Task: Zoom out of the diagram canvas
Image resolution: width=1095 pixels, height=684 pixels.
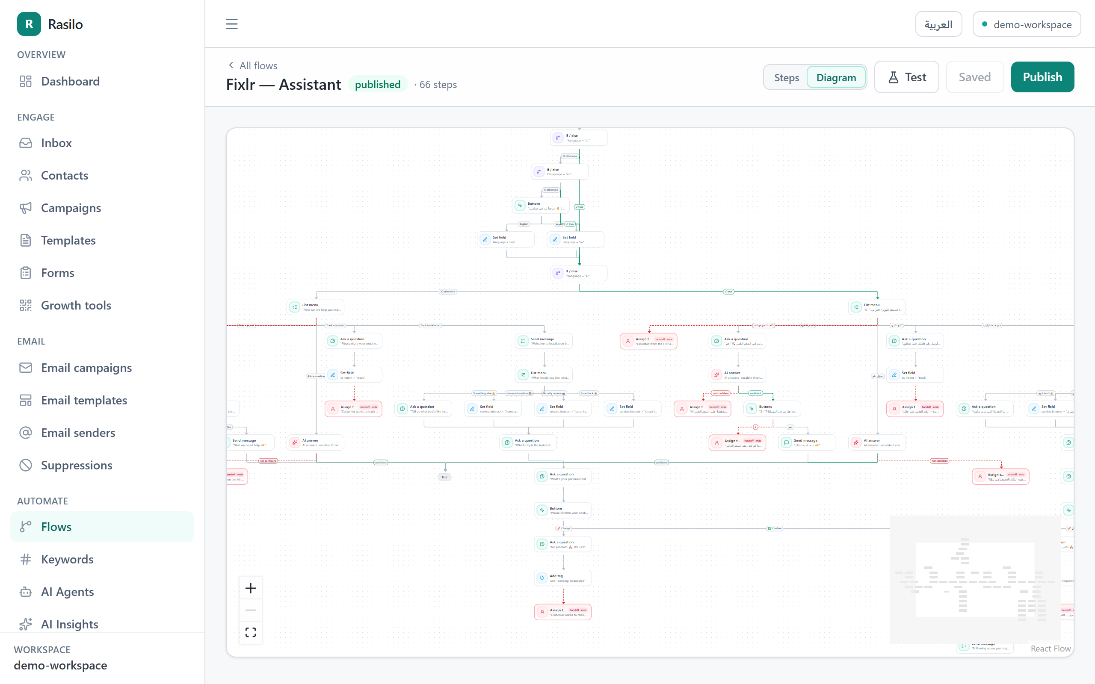Action: (251, 610)
